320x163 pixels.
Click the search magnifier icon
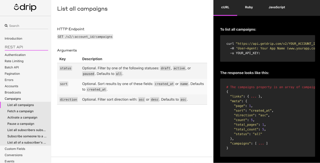[x=6, y=26]
